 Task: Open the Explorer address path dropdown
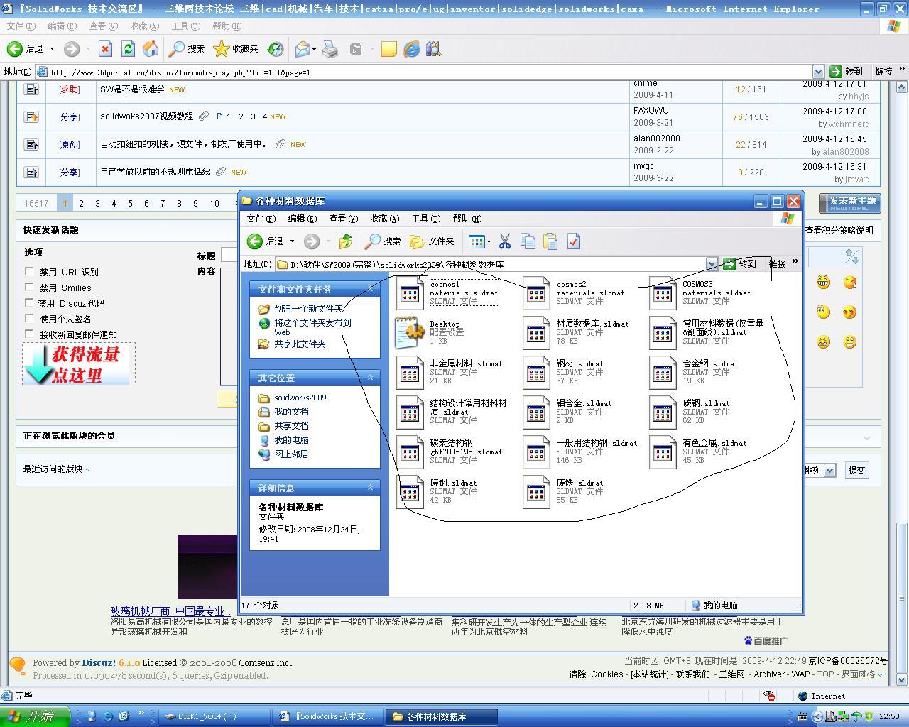pyautogui.click(x=712, y=264)
